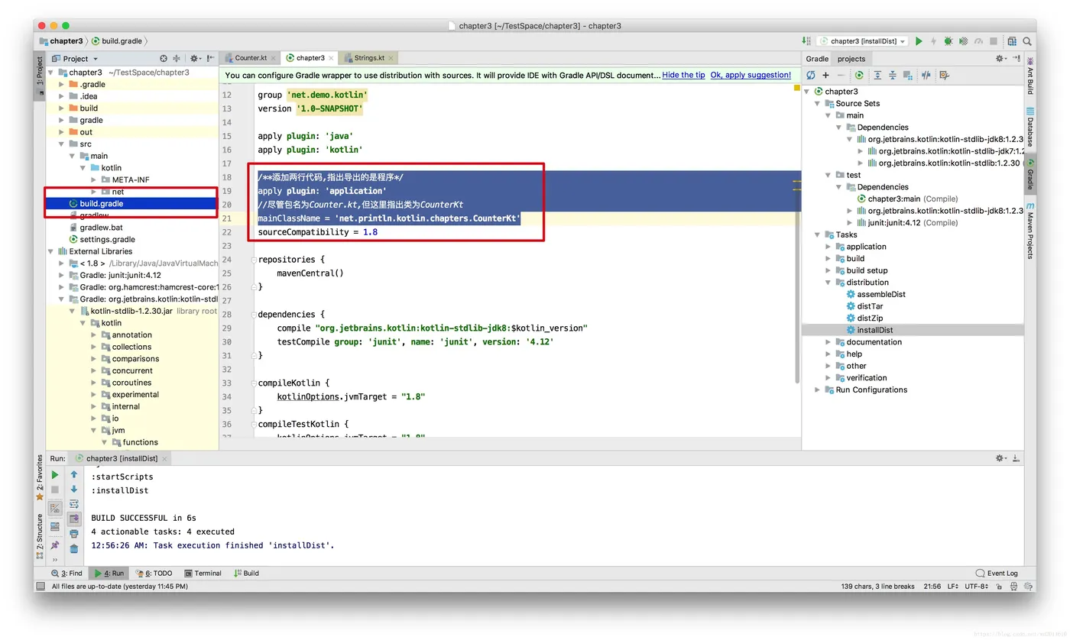
Task: Click Execute Gradle Task icon in Gradle panel
Action: [860, 75]
